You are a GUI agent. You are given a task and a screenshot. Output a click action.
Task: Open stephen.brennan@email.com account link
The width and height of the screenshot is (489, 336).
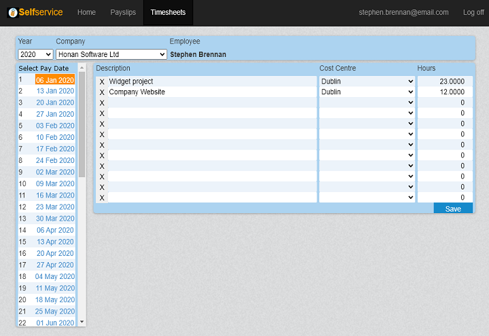[403, 12]
